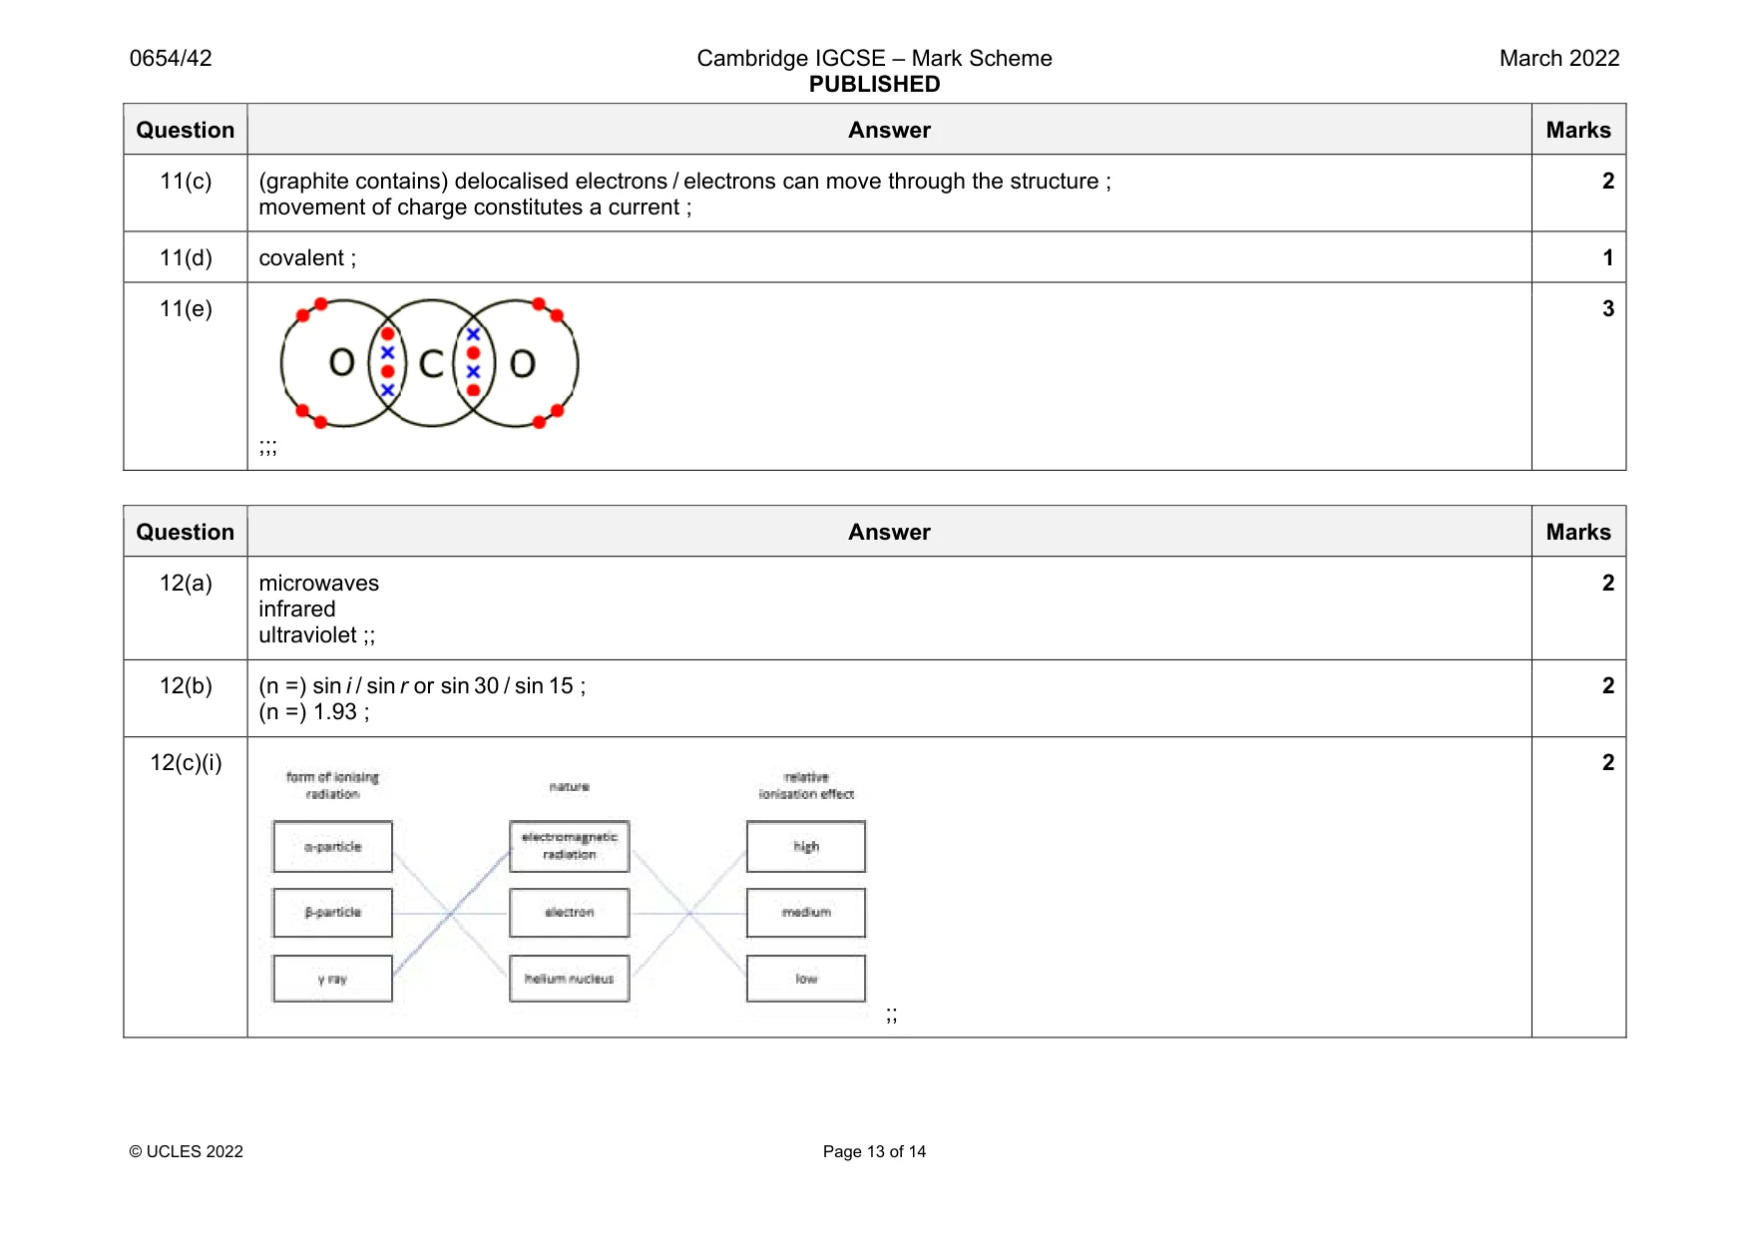Select question number '11(c)'

click(186, 181)
